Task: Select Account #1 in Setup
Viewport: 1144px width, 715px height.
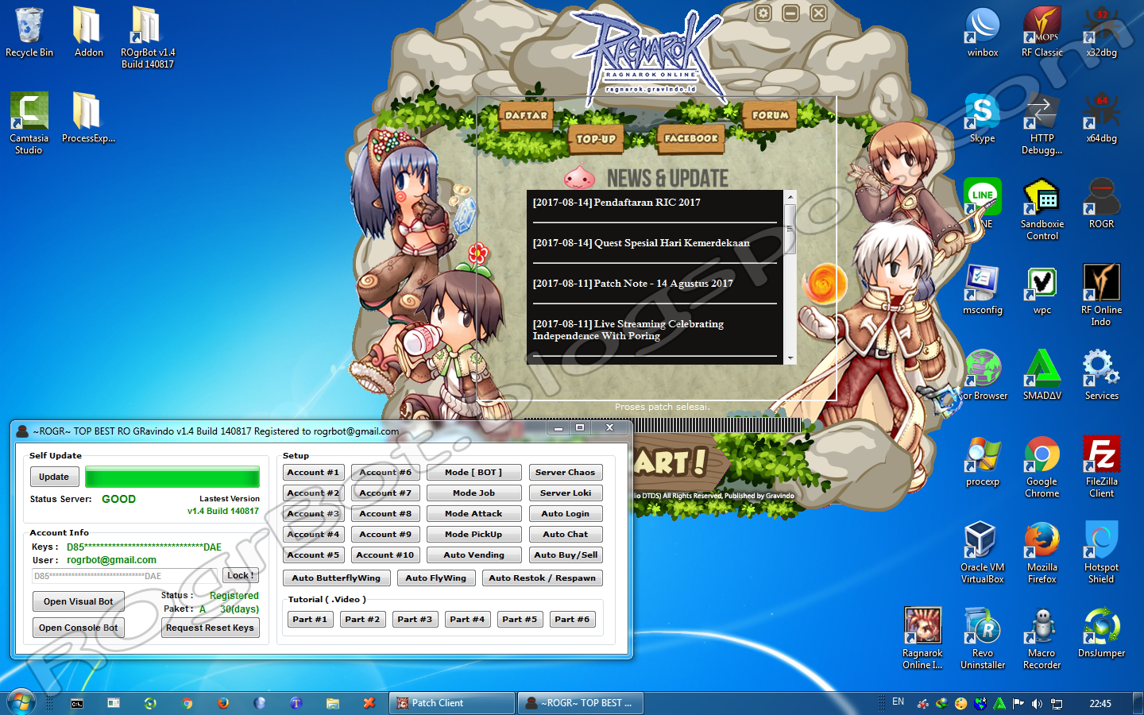Action: [313, 473]
